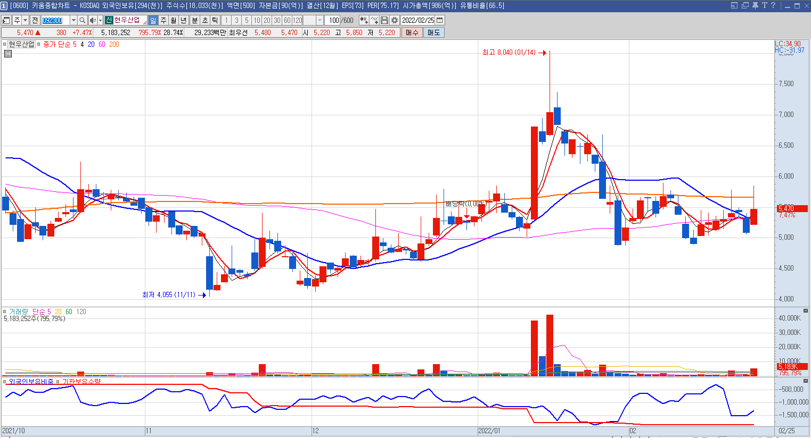Viewport: 811px width, 438px height.
Task: Click the green 신 badge icon
Action: 109,20
